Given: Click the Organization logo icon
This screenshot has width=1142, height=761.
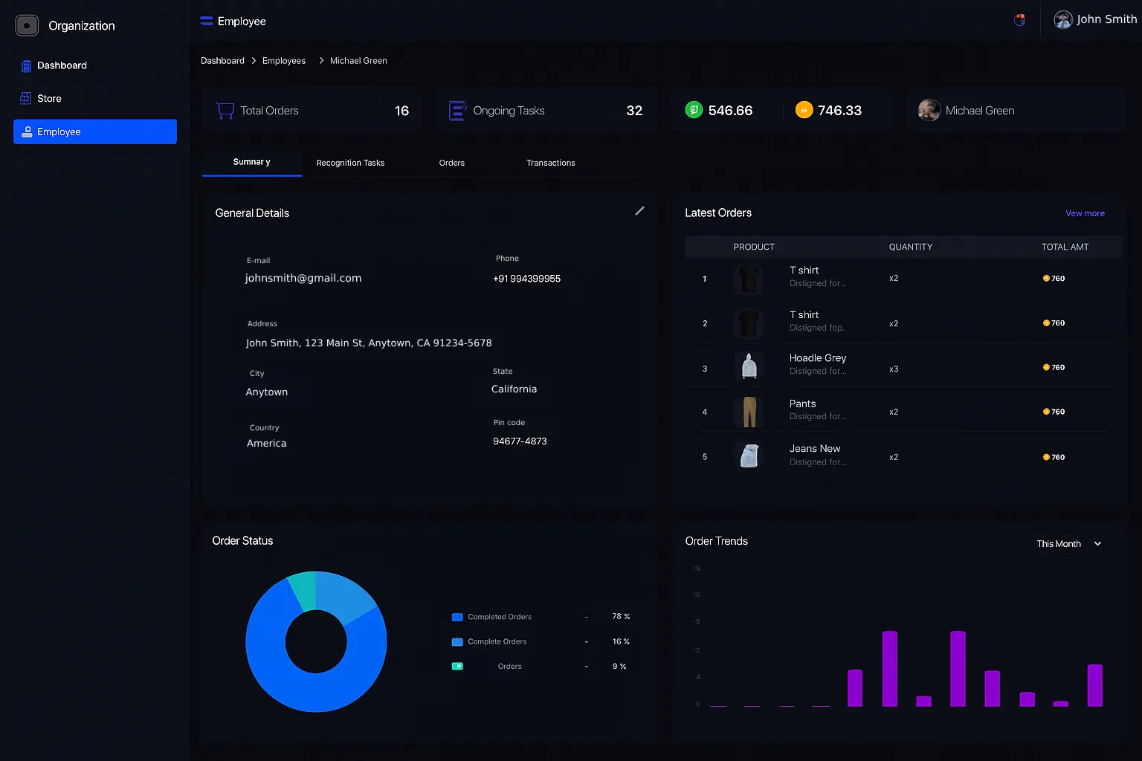Looking at the screenshot, I should pyautogui.click(x=27, y=25).
